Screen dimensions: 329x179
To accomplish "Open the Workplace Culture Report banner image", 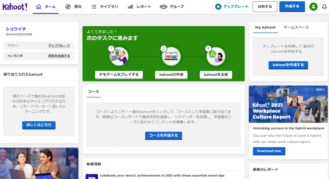I will (288, 104).
